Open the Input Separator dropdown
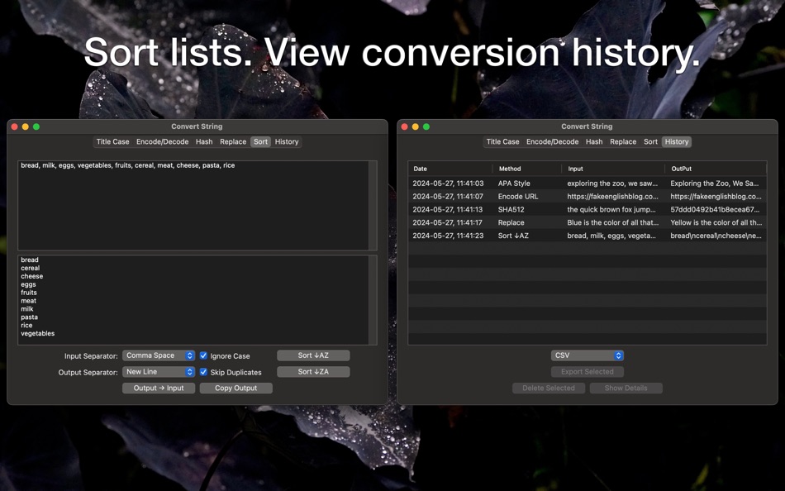The width and height of the screenshot is (785, 491). 159,355
